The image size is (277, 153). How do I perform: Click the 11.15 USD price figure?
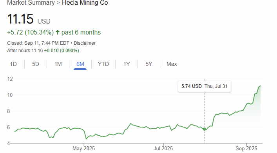tap(29, 19)
